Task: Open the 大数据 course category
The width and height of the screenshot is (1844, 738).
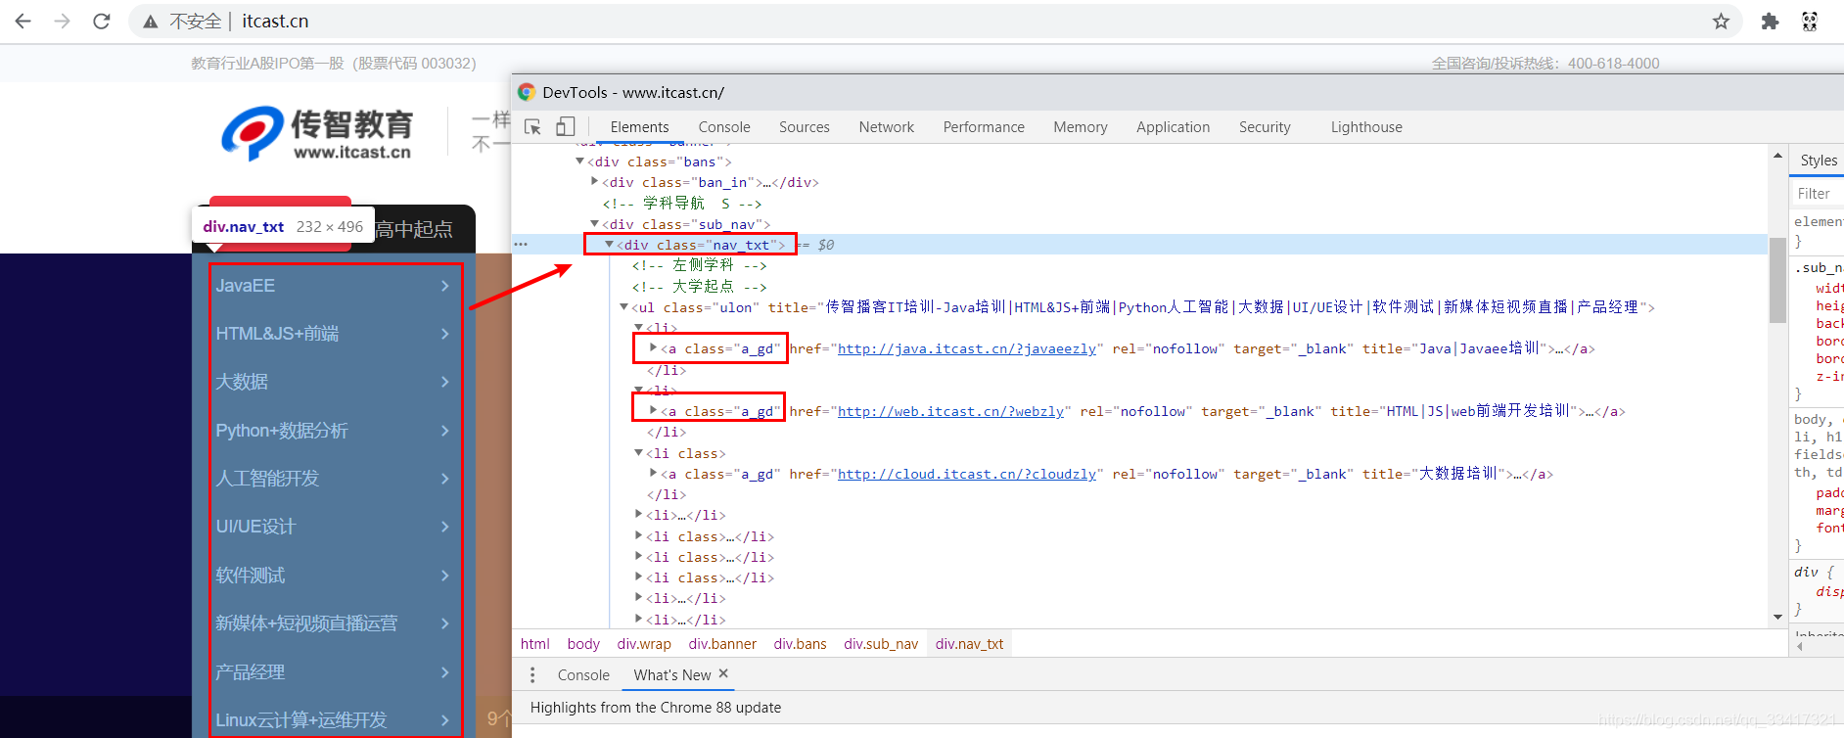Action: pos(334,382)
